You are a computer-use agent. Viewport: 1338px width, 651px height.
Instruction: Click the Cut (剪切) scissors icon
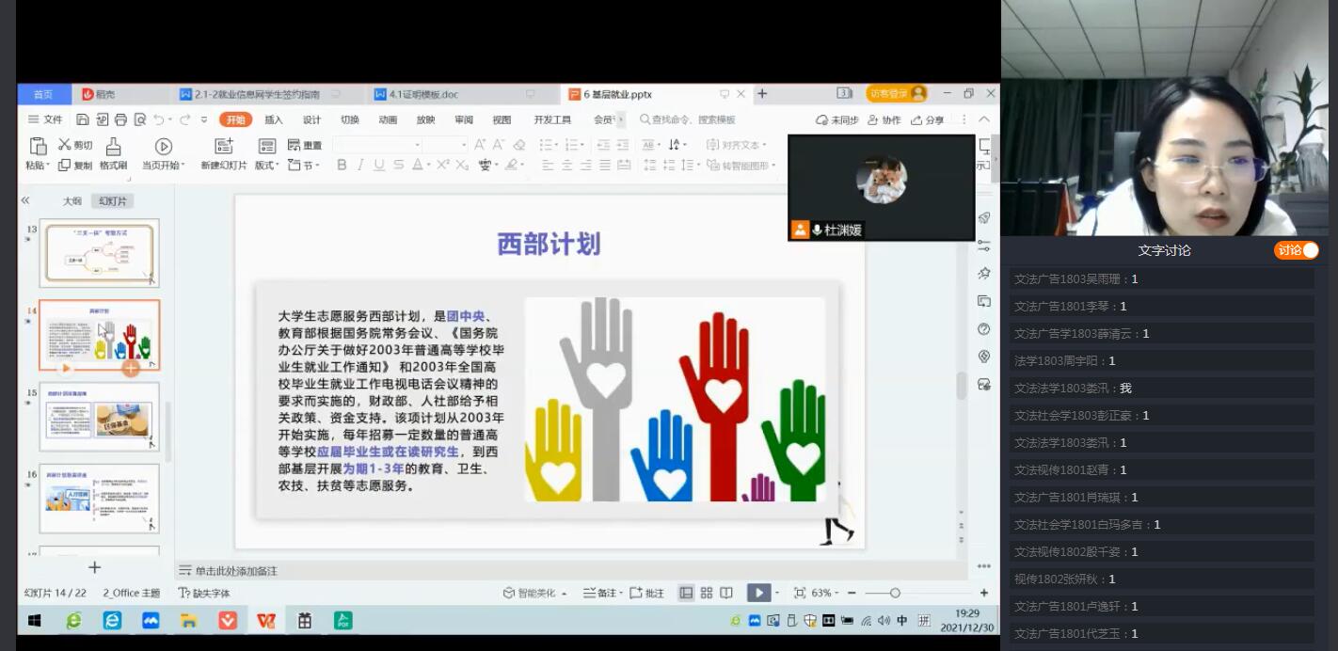coord(64,145)
